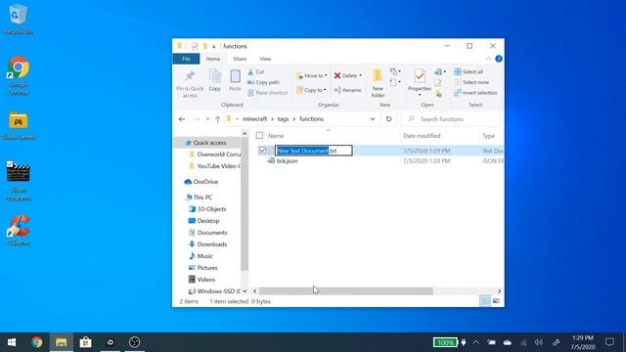Screen dimensions: 626x352
Task: Open the Windows Start menu
Action: 12,342
